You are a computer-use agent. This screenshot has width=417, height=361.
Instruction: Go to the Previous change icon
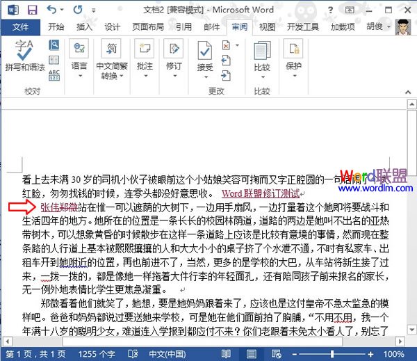pos(226,61)
